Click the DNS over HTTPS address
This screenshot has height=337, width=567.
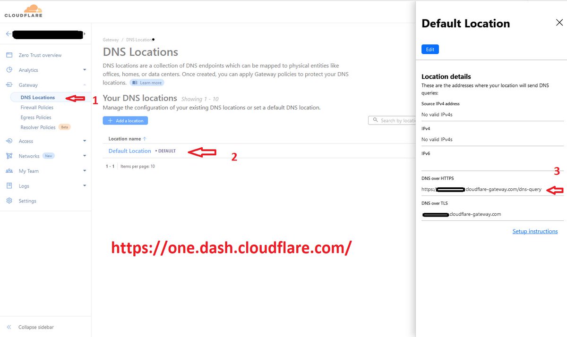coord(481,189)
